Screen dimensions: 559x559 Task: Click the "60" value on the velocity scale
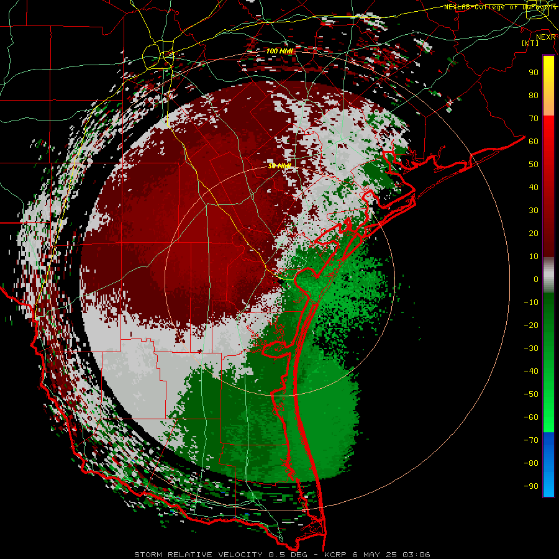534,141
